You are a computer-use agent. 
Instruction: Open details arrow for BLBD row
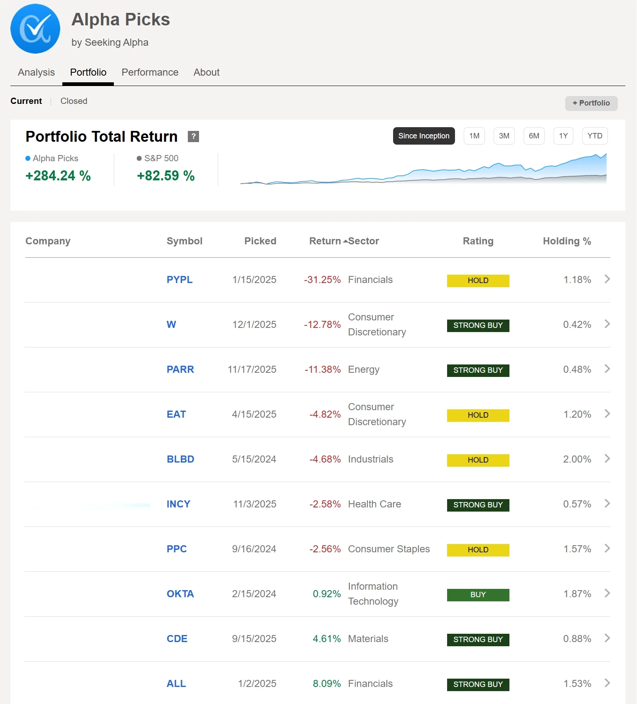[607, 459]
